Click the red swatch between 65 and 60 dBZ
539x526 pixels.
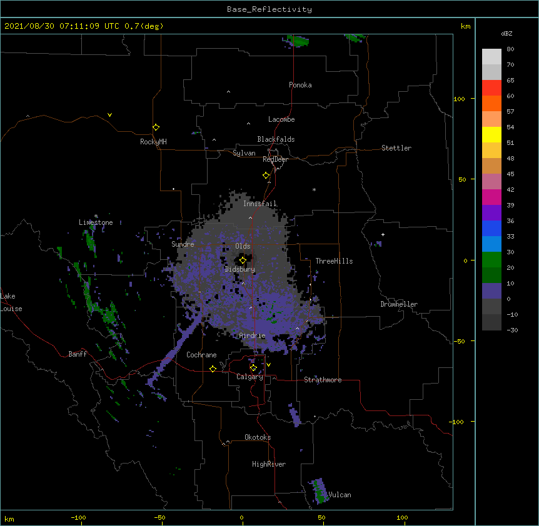[491, 88]
